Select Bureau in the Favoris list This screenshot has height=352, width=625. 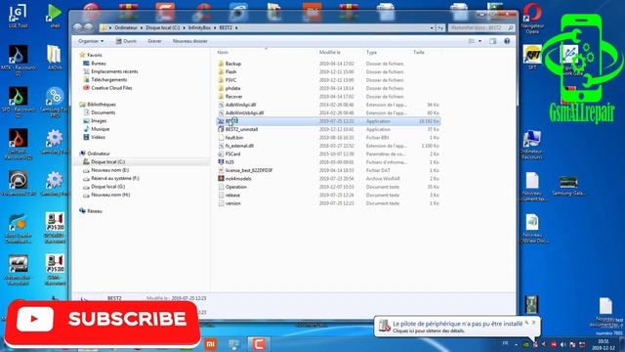99,63
